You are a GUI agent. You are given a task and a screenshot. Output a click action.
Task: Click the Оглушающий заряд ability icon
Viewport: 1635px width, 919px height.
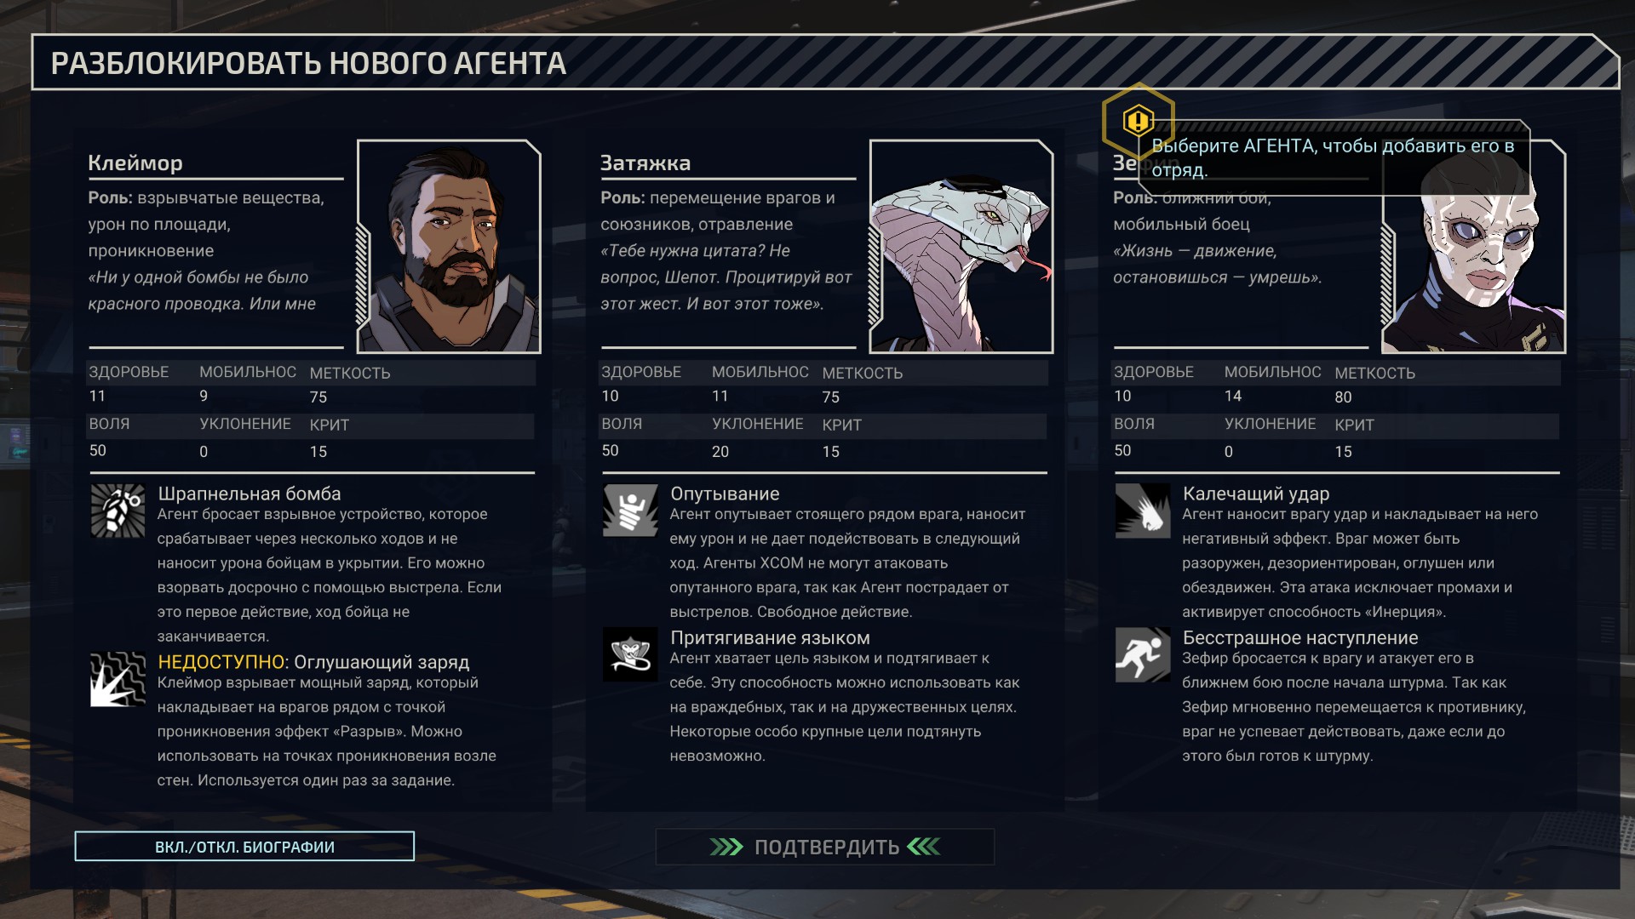coord(118,679)
